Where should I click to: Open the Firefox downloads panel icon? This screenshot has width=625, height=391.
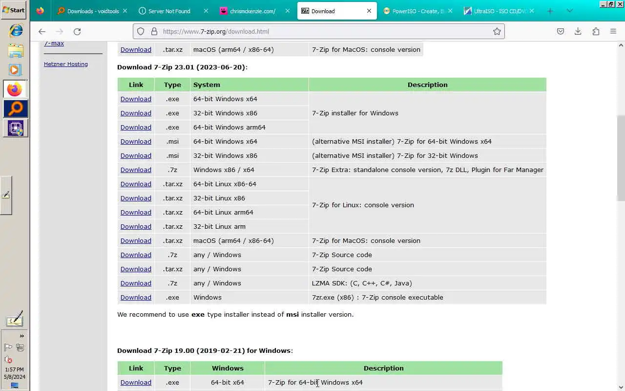coord(578,31)
